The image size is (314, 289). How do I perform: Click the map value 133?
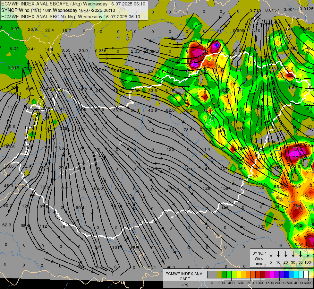[x=262, y=227]
